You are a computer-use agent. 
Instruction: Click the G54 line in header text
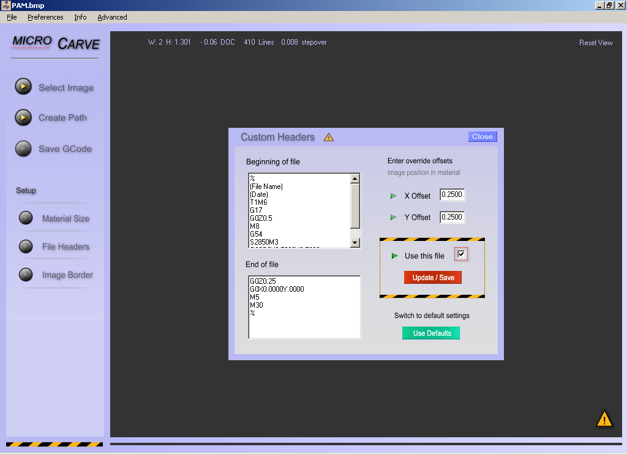256,234
